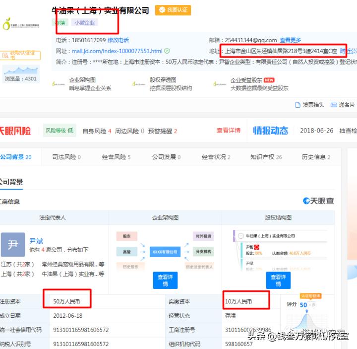Click the 高管 box in structure diagram

(x=127, y=252)
